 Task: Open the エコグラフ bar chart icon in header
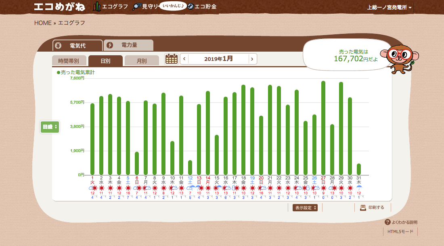[x=97, y=6]
